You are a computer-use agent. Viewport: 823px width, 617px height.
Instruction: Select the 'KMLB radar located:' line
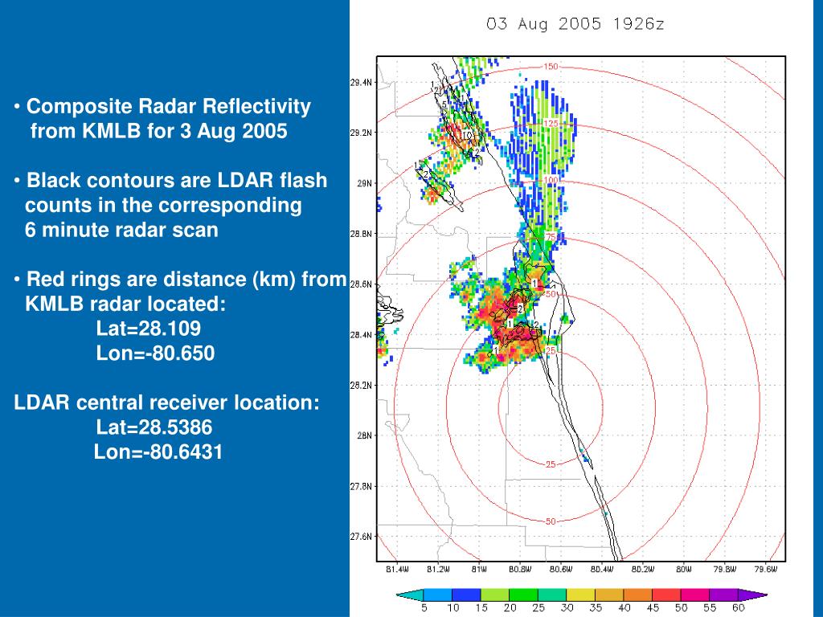click(125, 304)
